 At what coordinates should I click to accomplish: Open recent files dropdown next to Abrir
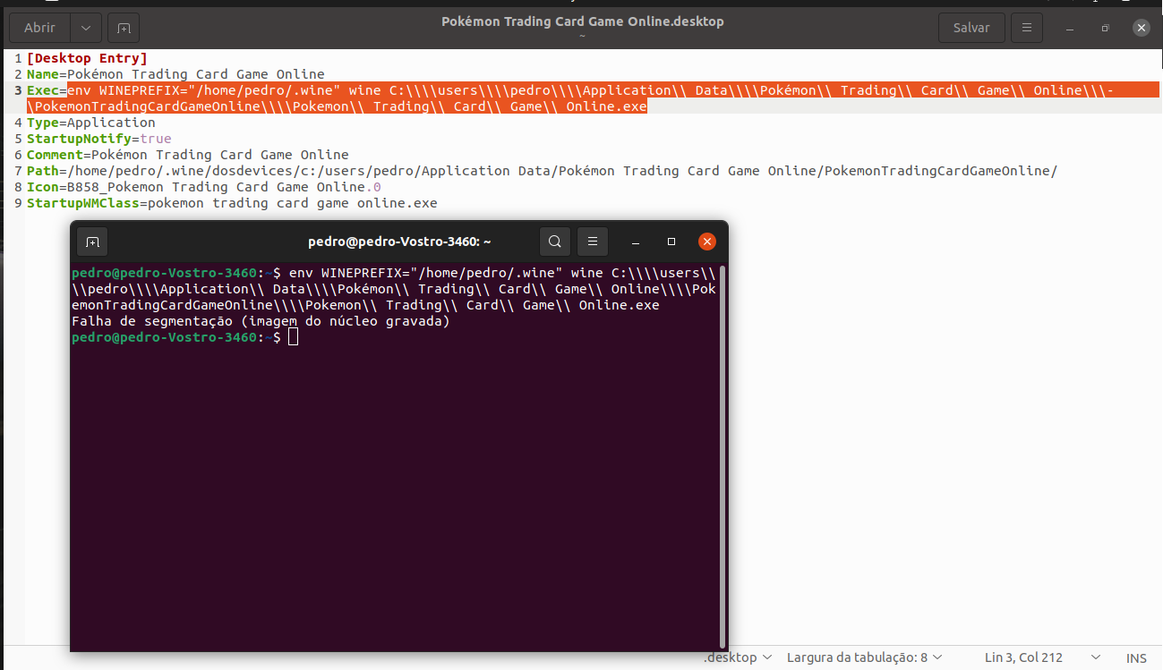86,28
